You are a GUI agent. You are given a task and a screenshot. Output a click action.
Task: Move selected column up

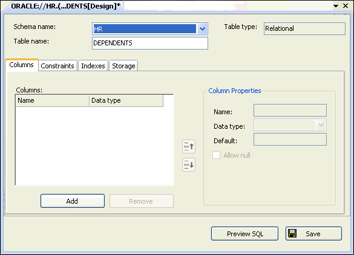189,147
